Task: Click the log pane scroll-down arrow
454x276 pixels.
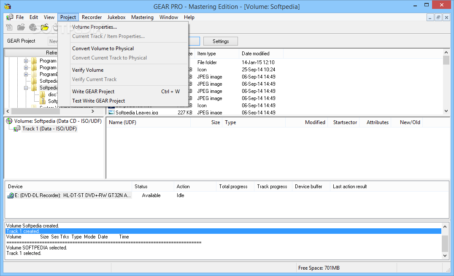Action: click(x=445, y=256)
